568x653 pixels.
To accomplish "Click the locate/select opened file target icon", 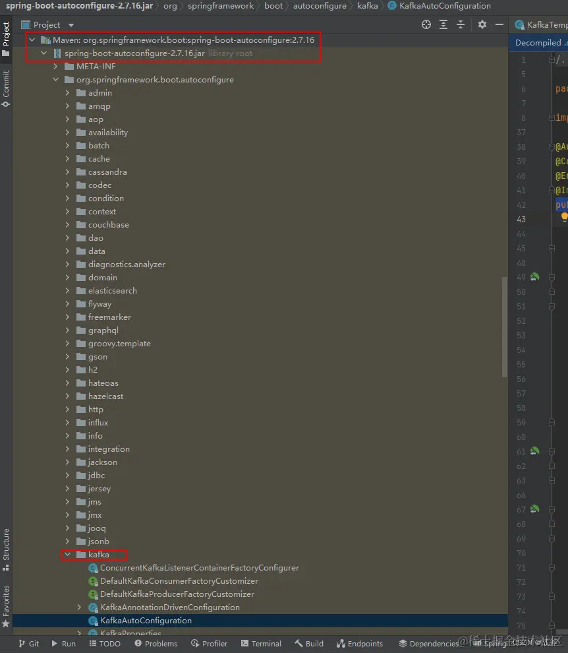I will click(426, 24).
